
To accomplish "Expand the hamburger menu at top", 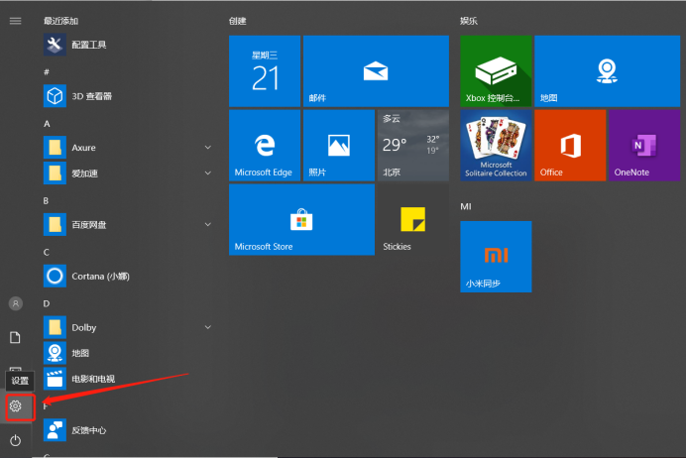I will pyautogui.click(x=16, y=20).
